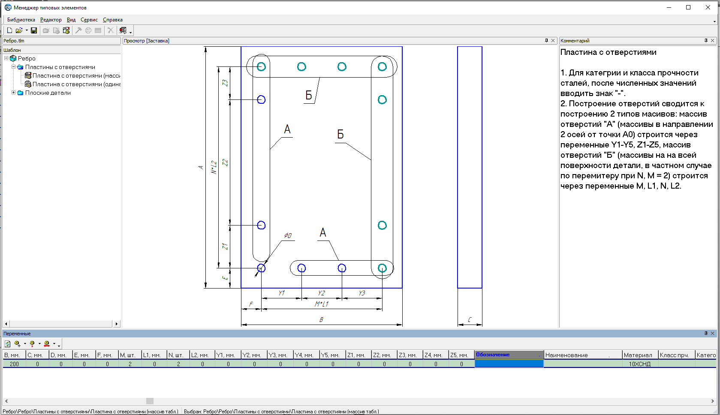
Task: Open dropdown beside add variable gear icon
Action: tap(25, 344)
